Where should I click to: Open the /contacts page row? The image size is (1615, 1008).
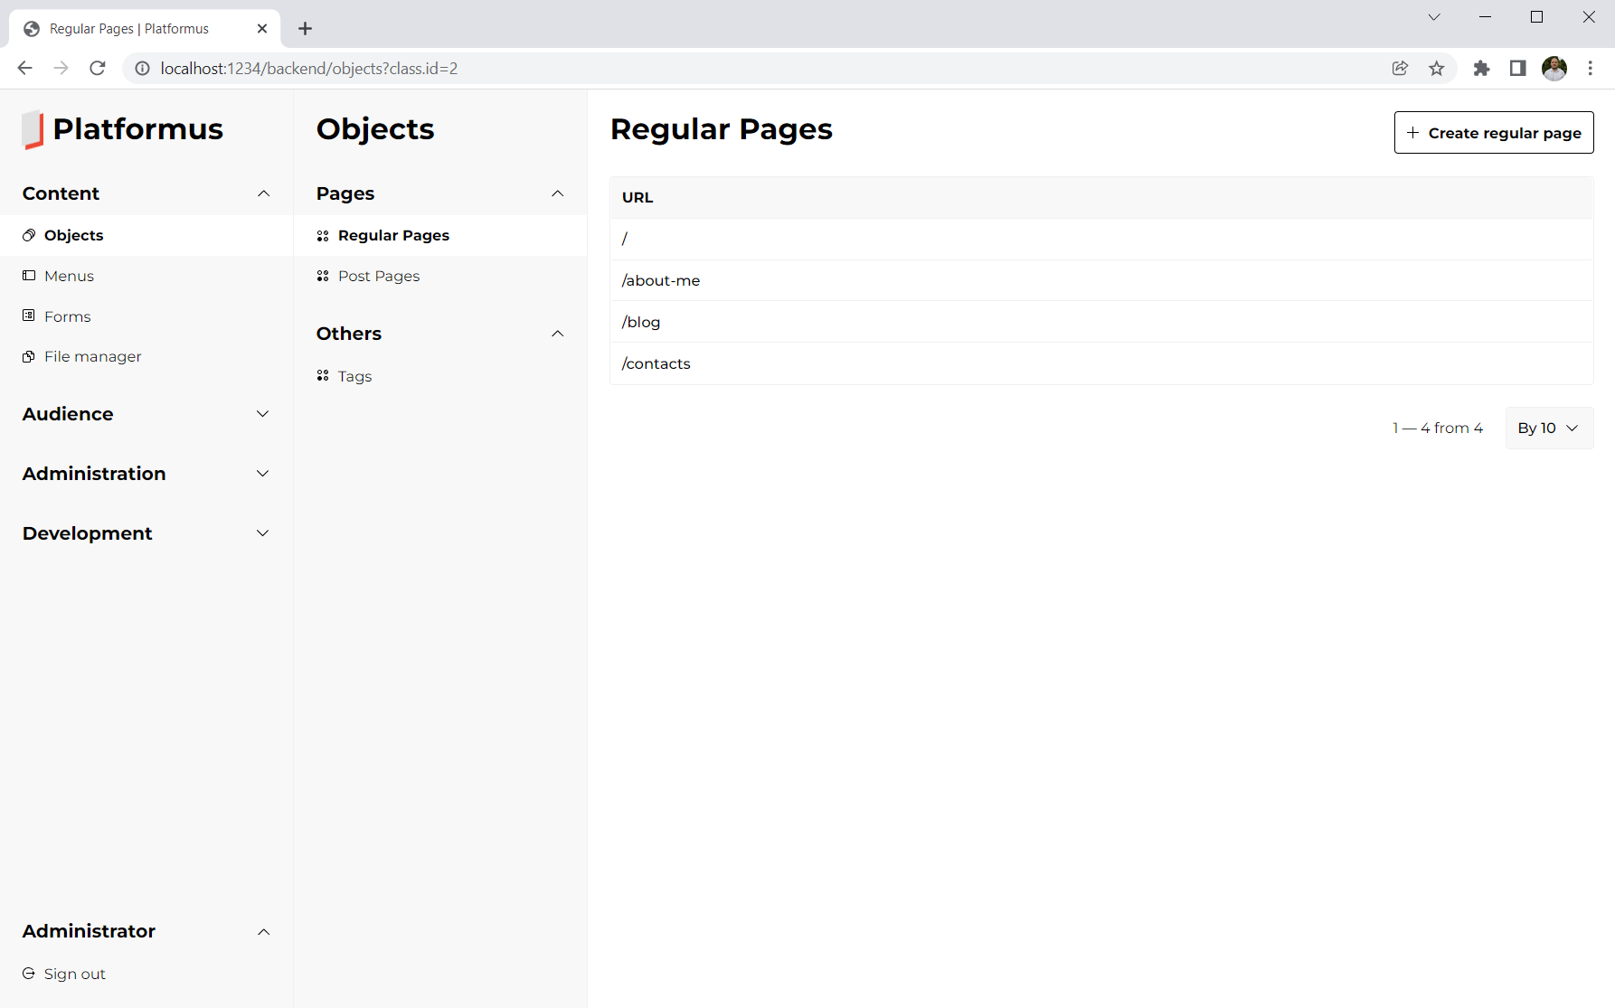point(1101,363)
